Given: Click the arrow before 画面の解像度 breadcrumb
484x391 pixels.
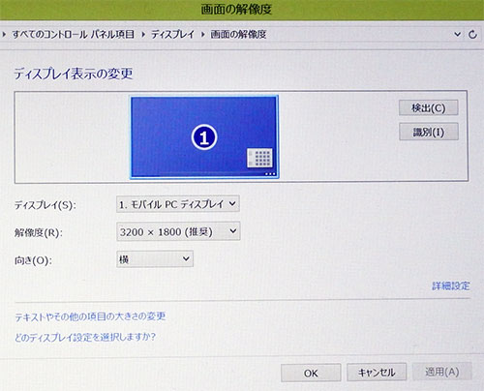Looking at the screenshot, I should click(202, 34).
